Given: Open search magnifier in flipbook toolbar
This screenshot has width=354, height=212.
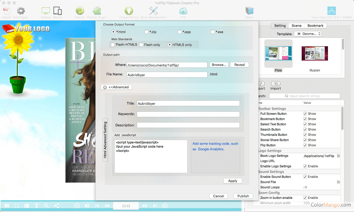Looking at the screenshot, I should click(47, 206).
